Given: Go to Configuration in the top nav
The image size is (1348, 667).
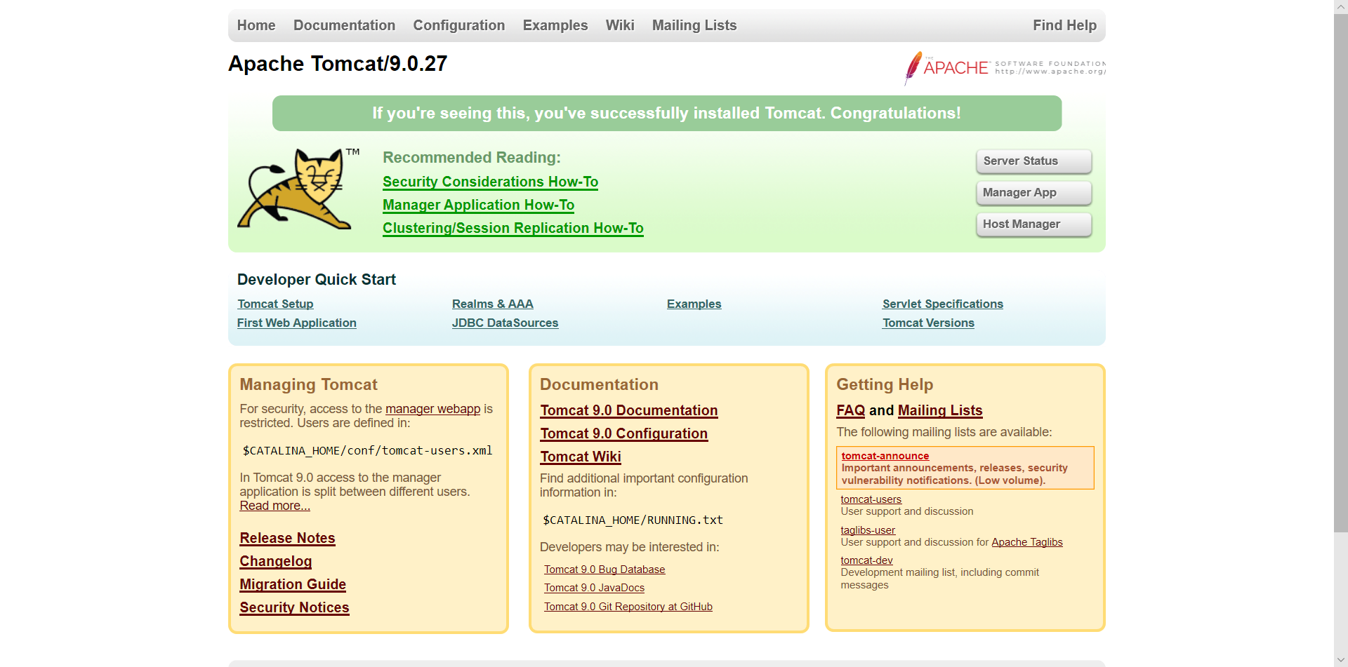Looking at the screenshot, I should (458, 25).
